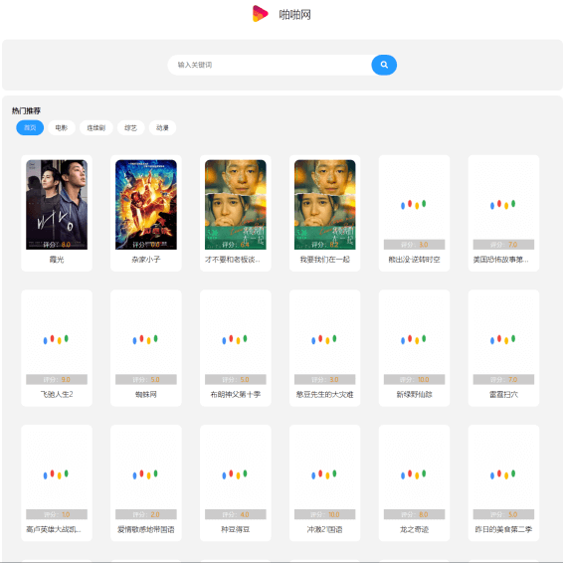Open the 霞光 movie poster
The width and height of the screenshot is (563, 563).
pyautogui.click(x=57, y=205)
